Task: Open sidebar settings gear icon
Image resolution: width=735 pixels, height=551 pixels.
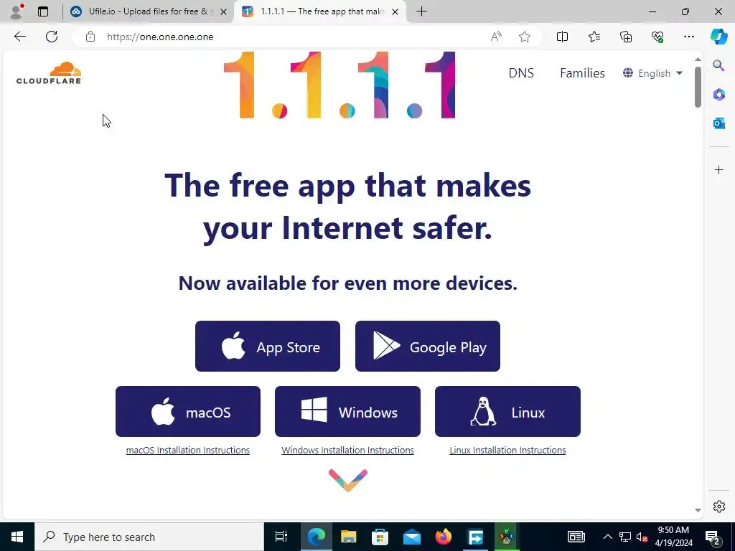Action: (718, 507)
